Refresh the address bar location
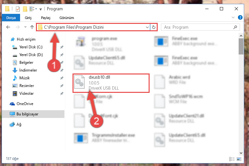The width and height of the screenshot is (249, 166). coord(153,27)
